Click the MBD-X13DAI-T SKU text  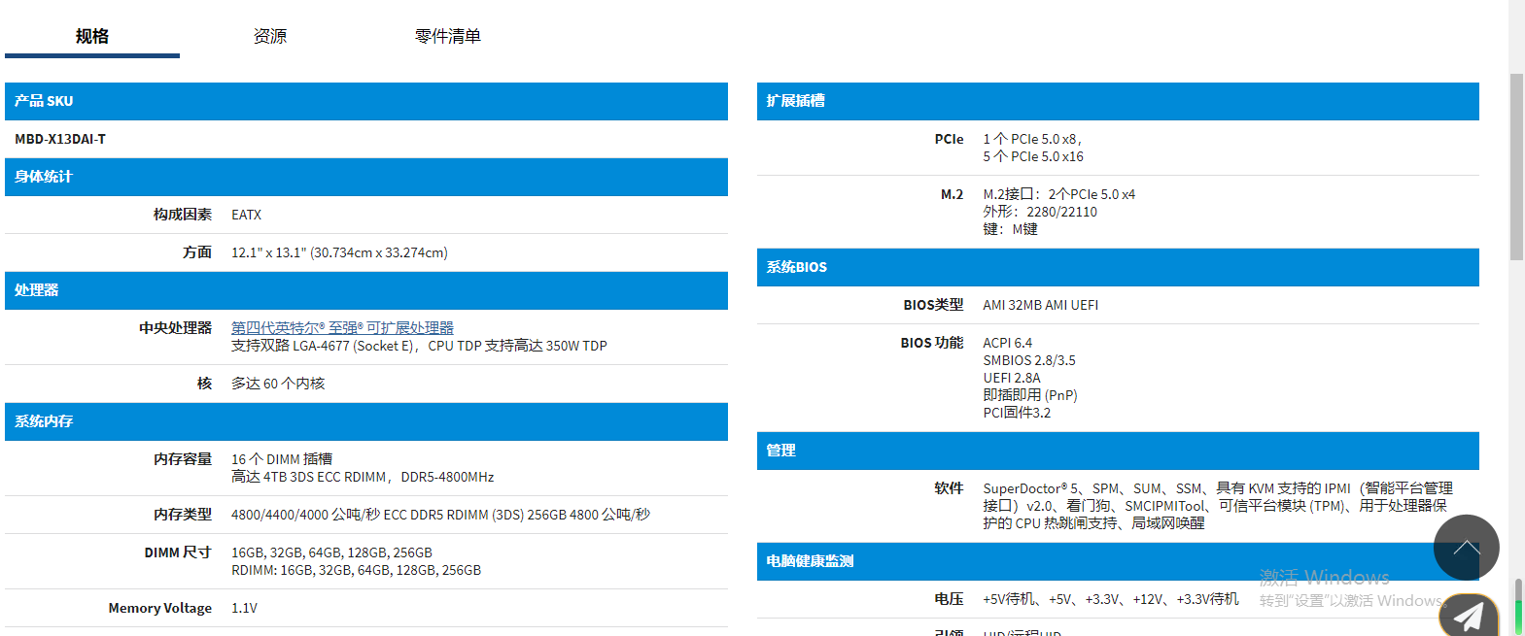(60, 139)
